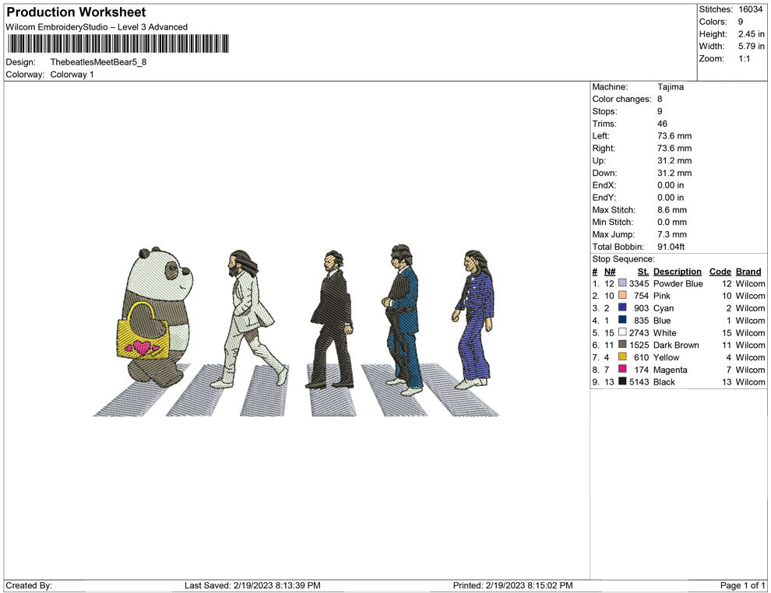Click the barcode under the studio name
Image resolution: width=771 pixels, height=593 pixels.
(118, 44)
